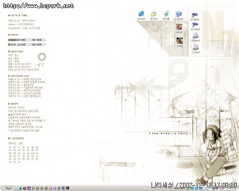Collapse the WEATHER section arrow

point(9,52)
